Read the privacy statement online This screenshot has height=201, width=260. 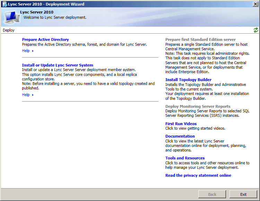click(198, 175)
